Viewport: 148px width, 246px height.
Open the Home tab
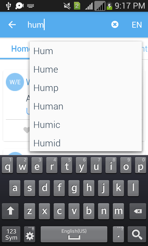[x=20, y=49]
